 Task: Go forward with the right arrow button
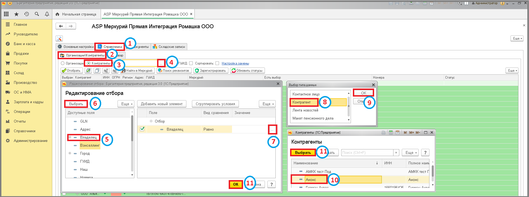pos(71,26)
